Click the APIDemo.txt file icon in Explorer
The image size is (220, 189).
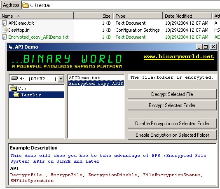5,23
